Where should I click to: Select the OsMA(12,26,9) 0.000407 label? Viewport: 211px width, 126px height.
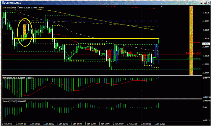[x=15, y=101]
